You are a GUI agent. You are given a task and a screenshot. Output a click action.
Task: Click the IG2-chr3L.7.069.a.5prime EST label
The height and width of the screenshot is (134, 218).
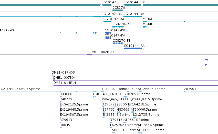[x=20, y=89]
